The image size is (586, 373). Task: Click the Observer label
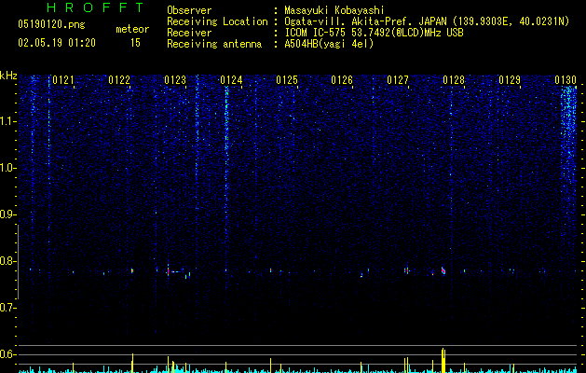(x=189, y=10)
